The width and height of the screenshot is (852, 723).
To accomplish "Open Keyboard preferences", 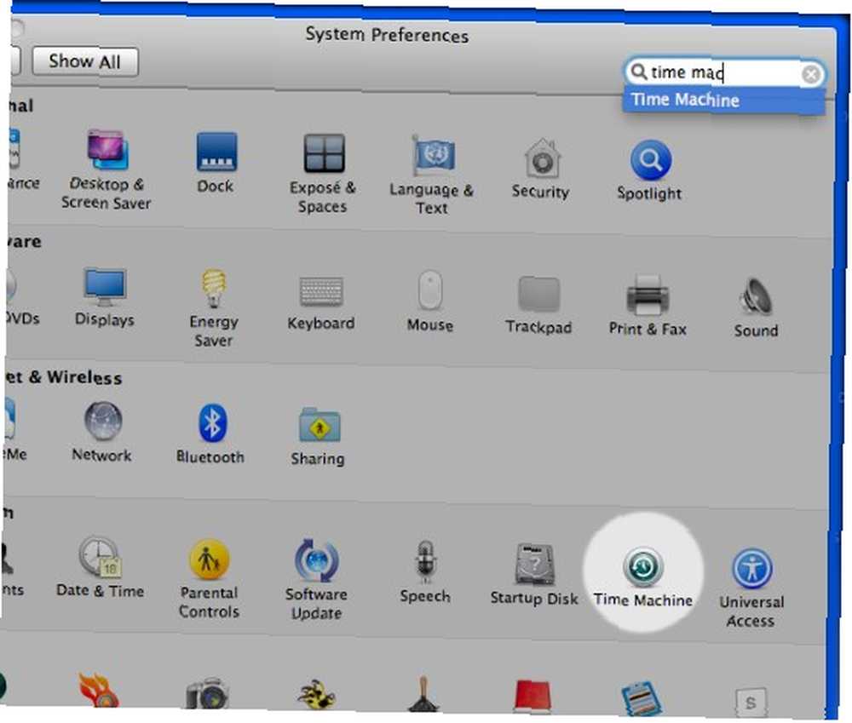I will 321,302.
